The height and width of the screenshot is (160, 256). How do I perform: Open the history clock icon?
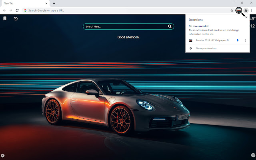pyautogui.click(x=16, y=19)
